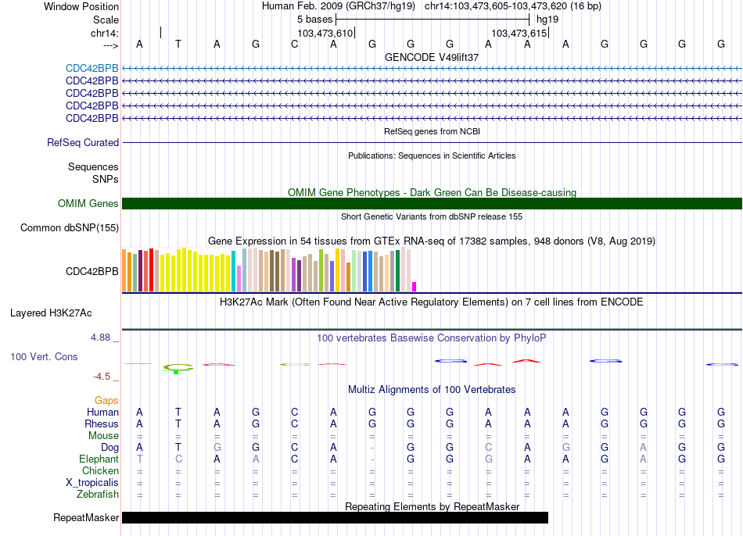Screen dimensions: 743x536
Task: Click the -4.5 PhyloP lower value
Action: (x=102, y=377)
